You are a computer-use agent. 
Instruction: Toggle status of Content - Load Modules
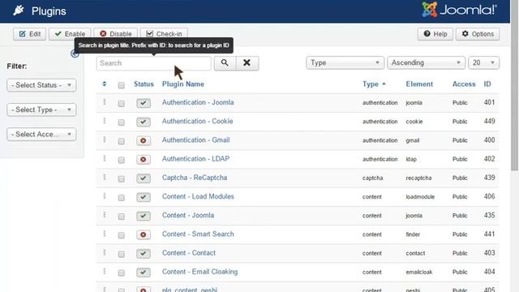[x=144, y=197]
